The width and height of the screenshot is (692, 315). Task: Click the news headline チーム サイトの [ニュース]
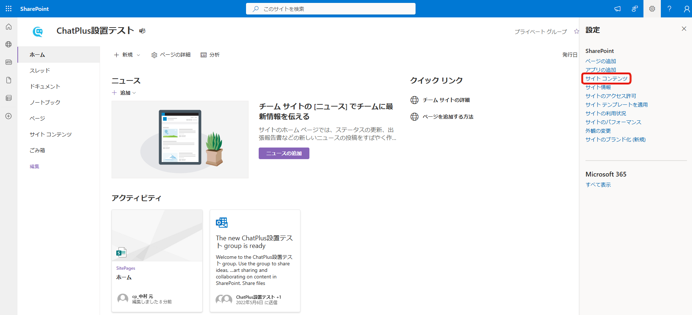[x=326, y=111]
